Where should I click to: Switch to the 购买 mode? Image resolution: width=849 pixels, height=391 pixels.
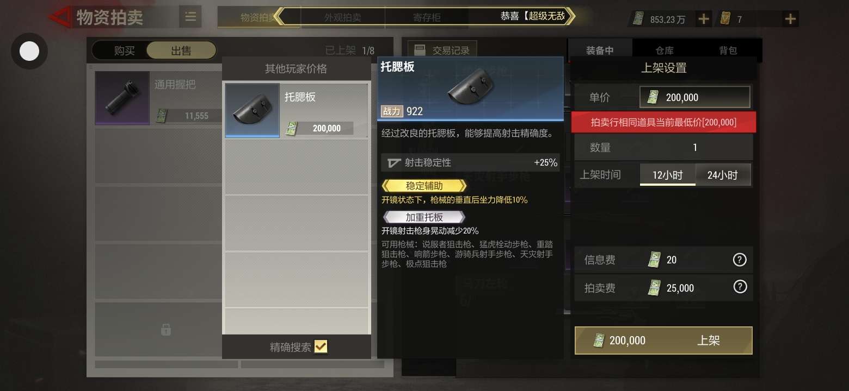(x=125, y=51)
